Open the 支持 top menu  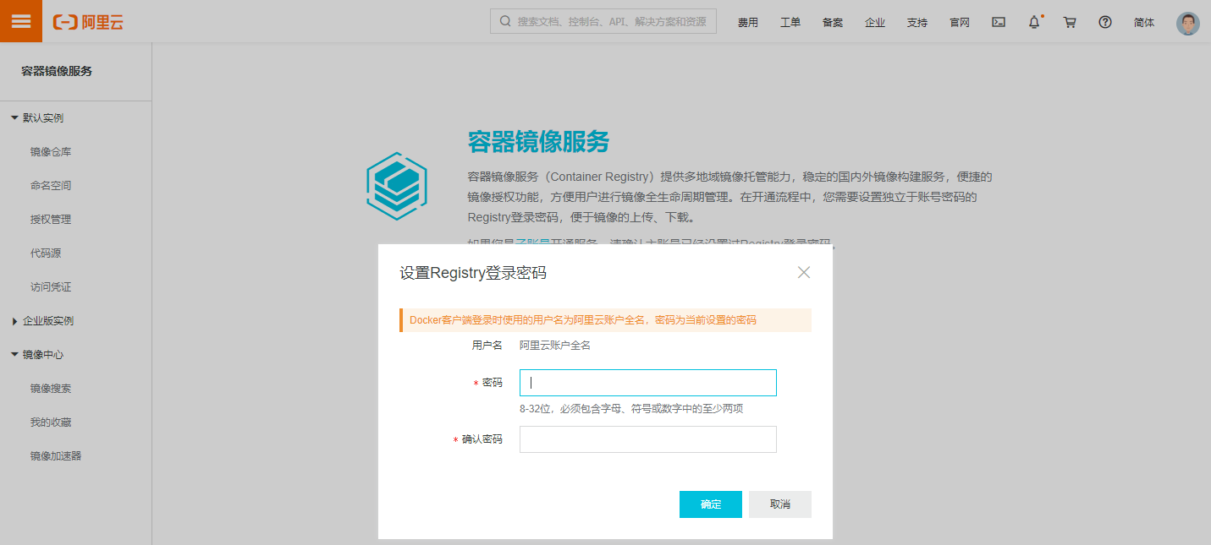pos(917,23)
